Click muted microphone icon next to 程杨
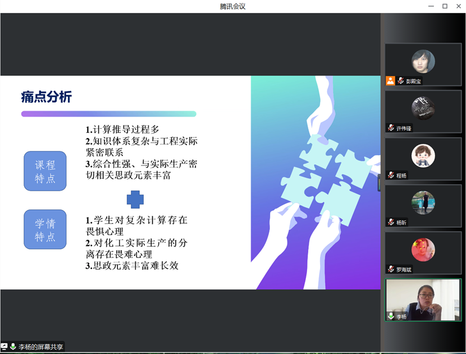466x354 pixels. pos(391,175)
